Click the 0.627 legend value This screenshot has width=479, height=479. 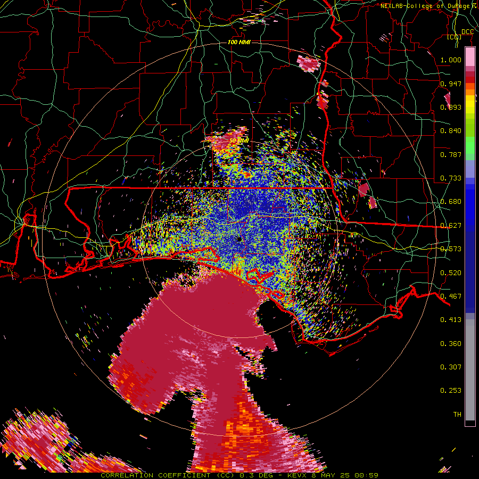point(451,225)
